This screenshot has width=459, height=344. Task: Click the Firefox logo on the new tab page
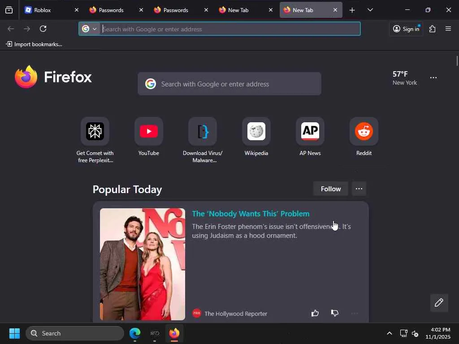pos(53,77)
